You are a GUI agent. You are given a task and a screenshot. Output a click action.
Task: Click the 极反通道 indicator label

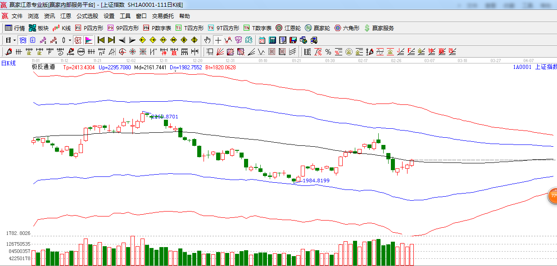(43, 67)
